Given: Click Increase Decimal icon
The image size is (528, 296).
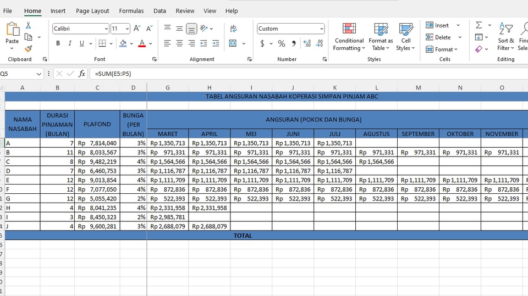Looking at the screenshot, I should pos(307,43).
